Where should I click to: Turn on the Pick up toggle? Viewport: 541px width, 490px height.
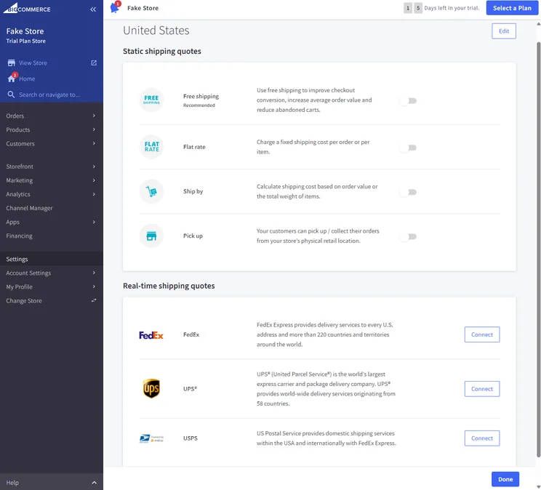click(x=408, y=237)
